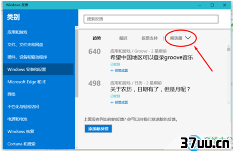Open the 文件、文件夹和网盘 category
Image resolution: width=234 pixels, height=152 pixels.
tap(25, 45)
